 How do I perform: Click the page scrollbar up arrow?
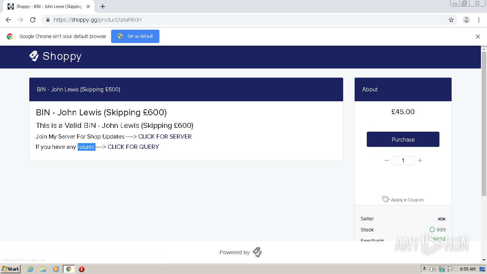484,49
